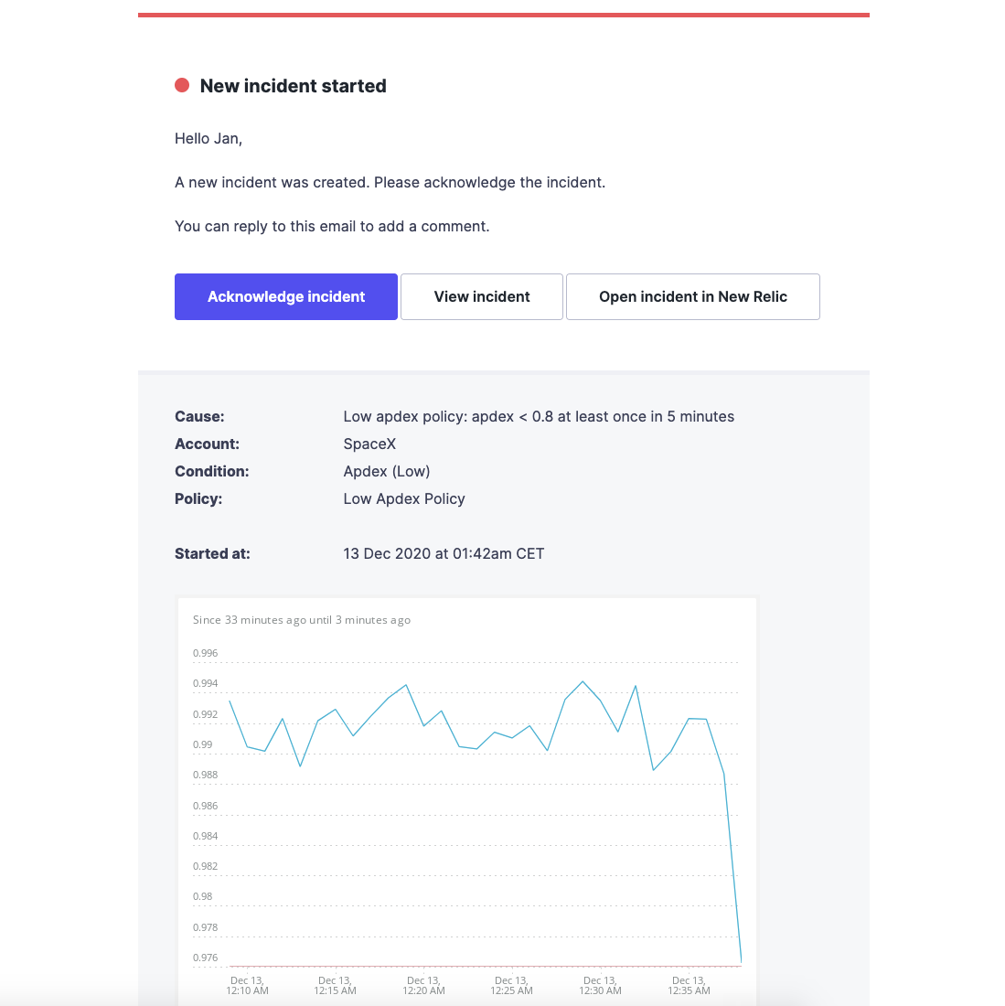Image resolution: width=1005 pixels, height=1006 pixels.
Task: Click the 0.996 y-axis label
Action: pyautogui.click(x=205, y=653)
